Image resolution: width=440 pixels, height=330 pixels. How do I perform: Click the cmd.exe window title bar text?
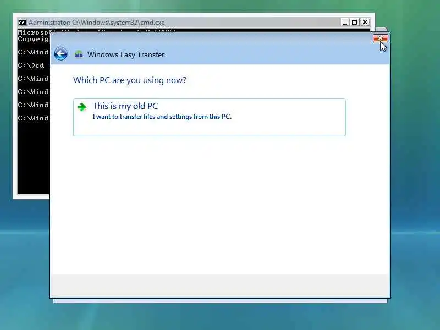tap(97, 23)
